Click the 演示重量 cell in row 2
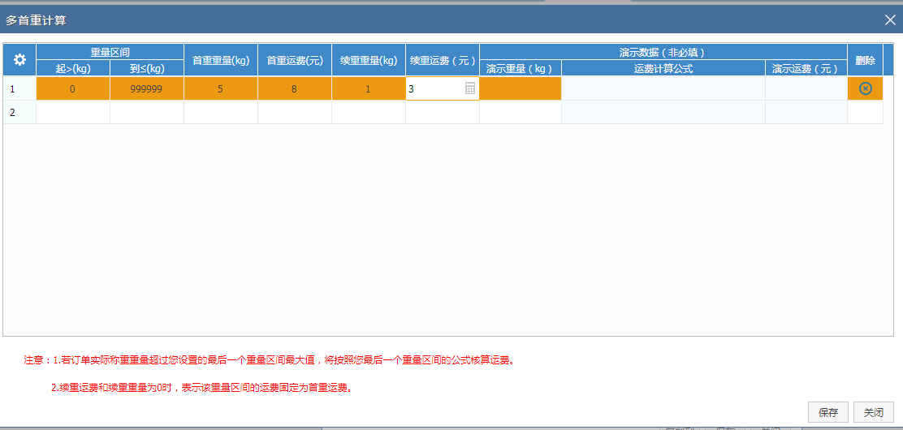 (x=521, y=112)
